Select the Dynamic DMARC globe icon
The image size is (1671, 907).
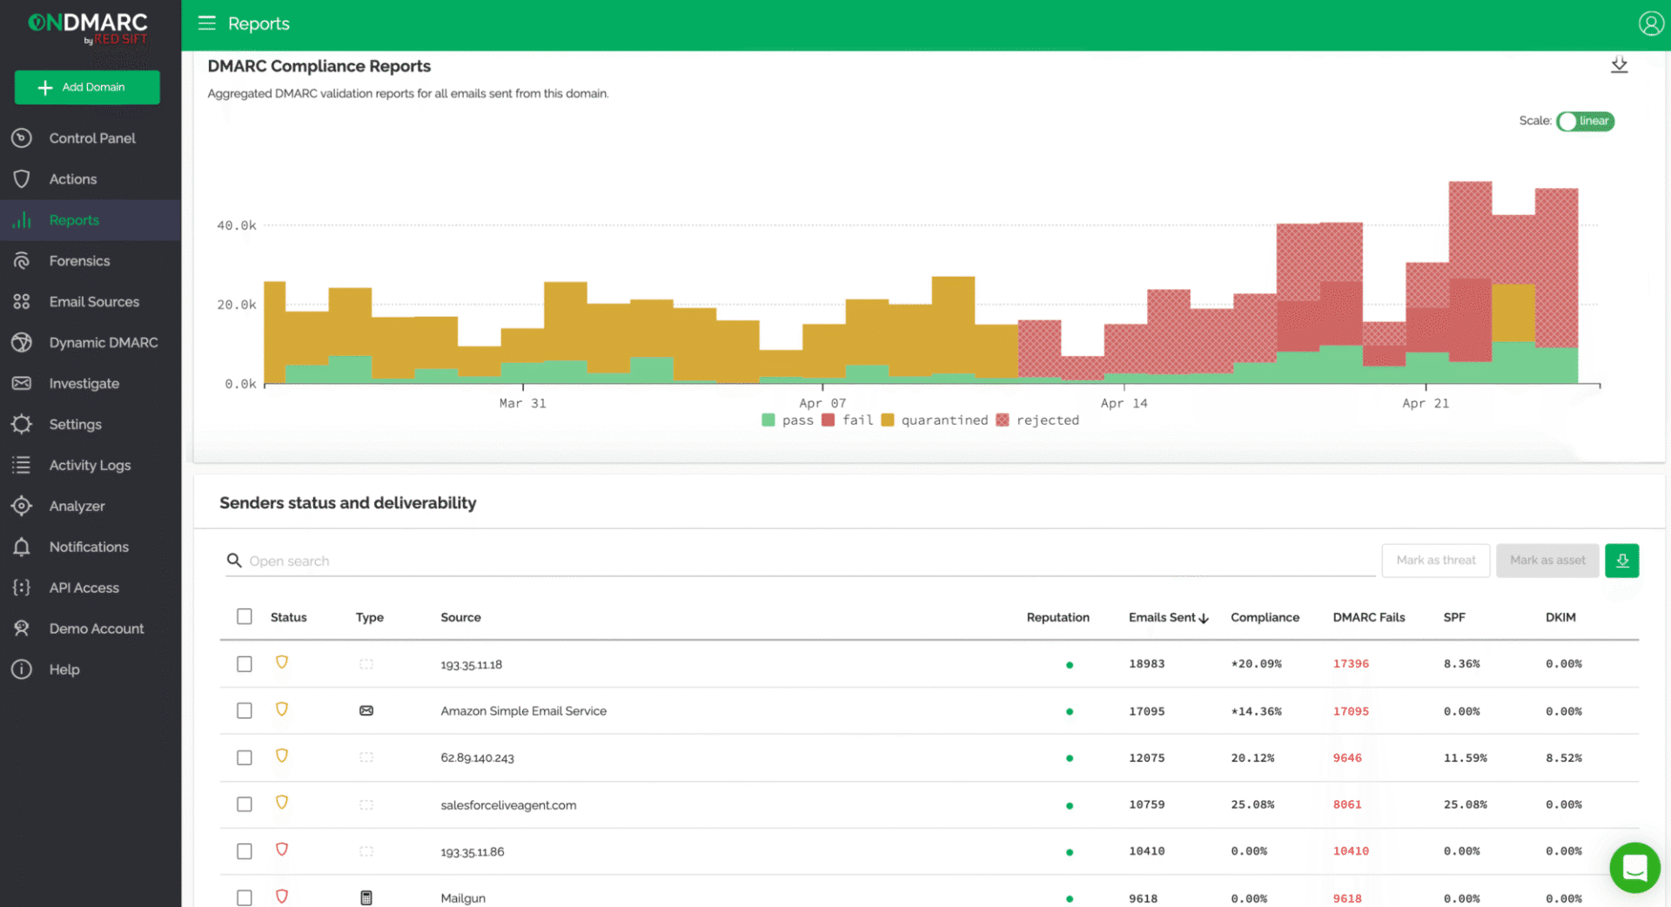click(x=22, y=342)
